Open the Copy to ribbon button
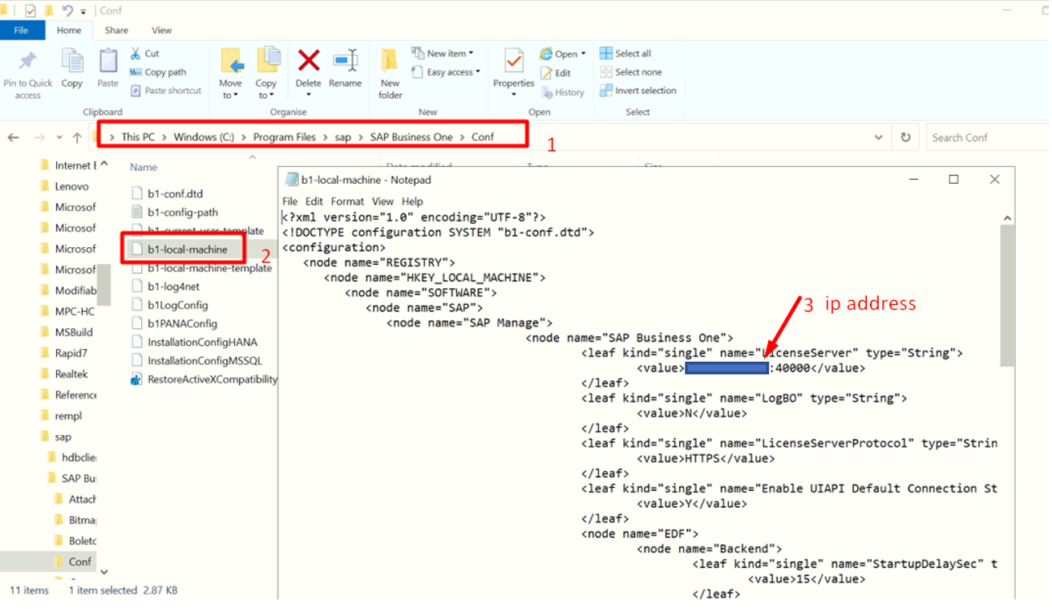This screenshot has width=1052, height=609. [x=266, y=73]
